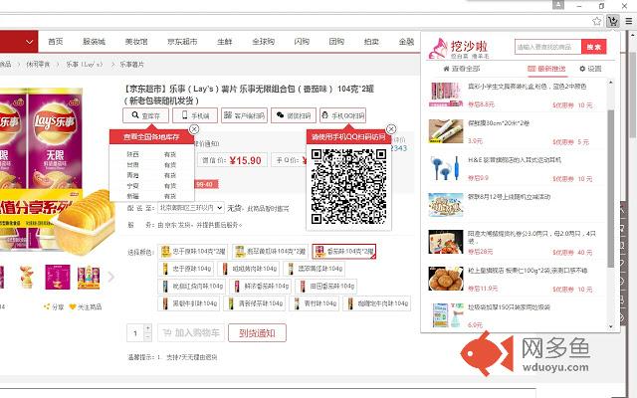Click the QQ penguin 手机QQ扫码 button
Screen dimensions: 637x398
(x=342, y=115)
